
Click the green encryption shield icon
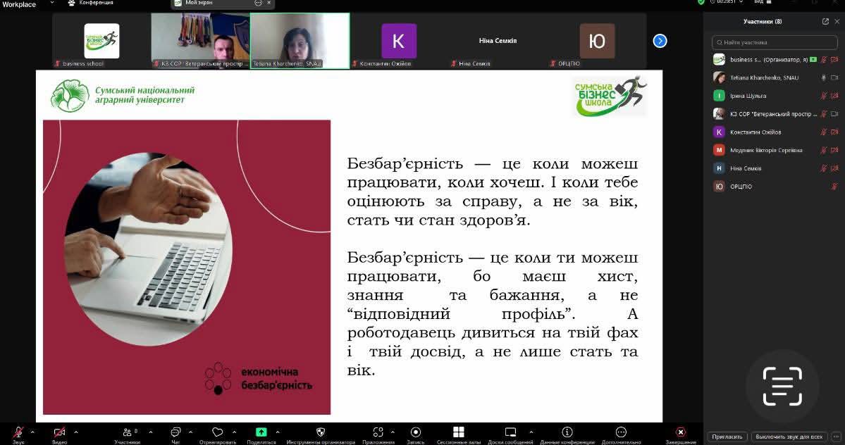click(x=701, y=2)
